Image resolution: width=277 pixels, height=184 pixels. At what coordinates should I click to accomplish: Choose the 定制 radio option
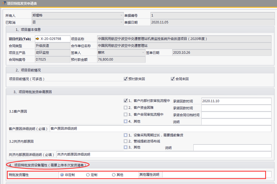coord(88,175)
